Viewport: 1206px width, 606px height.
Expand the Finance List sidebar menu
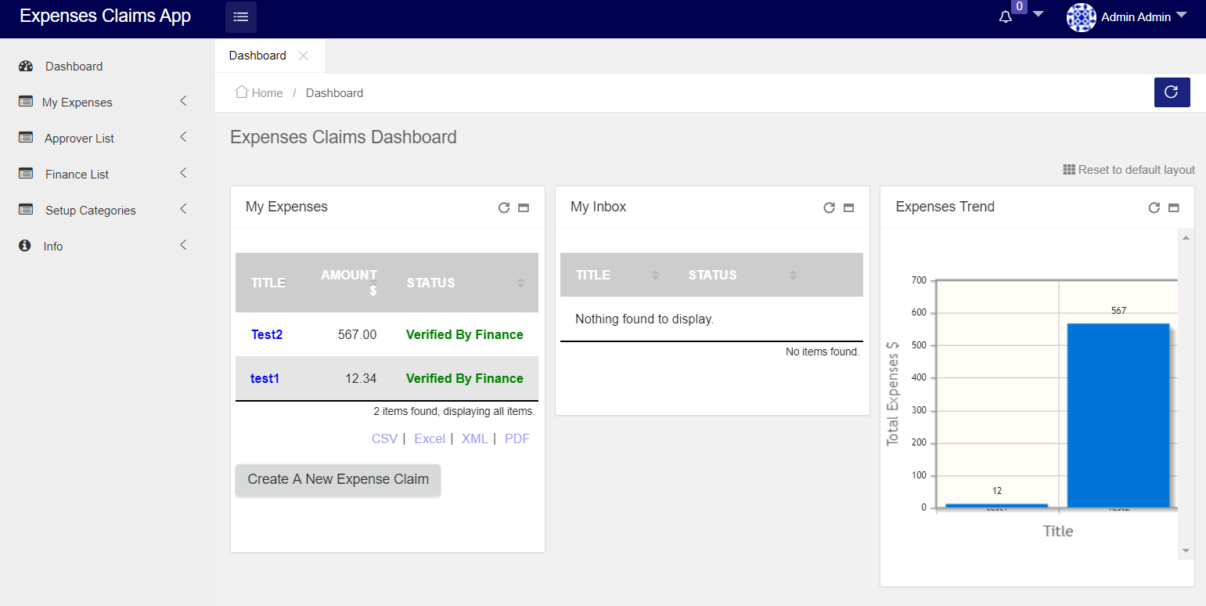point(77,175)
